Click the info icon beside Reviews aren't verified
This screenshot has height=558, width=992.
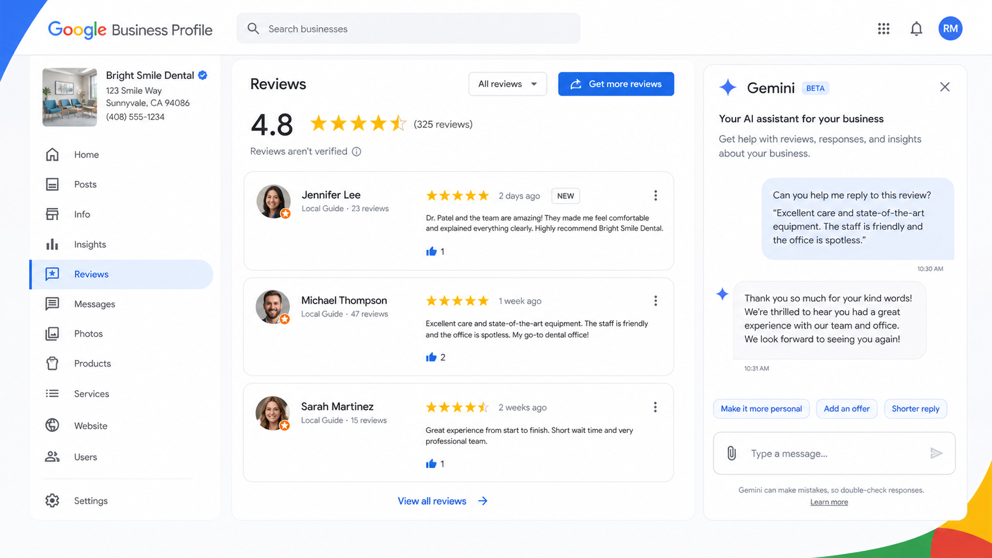tap(357, 152)
